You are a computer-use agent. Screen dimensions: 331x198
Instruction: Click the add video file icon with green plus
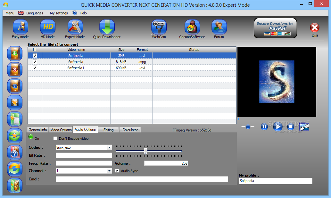[15, 53]
